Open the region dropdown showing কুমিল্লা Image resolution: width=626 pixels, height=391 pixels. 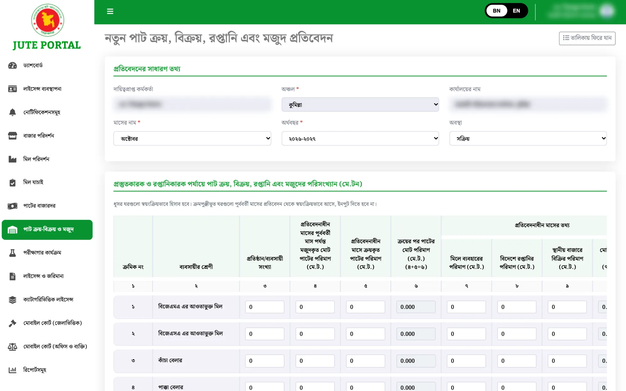[360, 104]
